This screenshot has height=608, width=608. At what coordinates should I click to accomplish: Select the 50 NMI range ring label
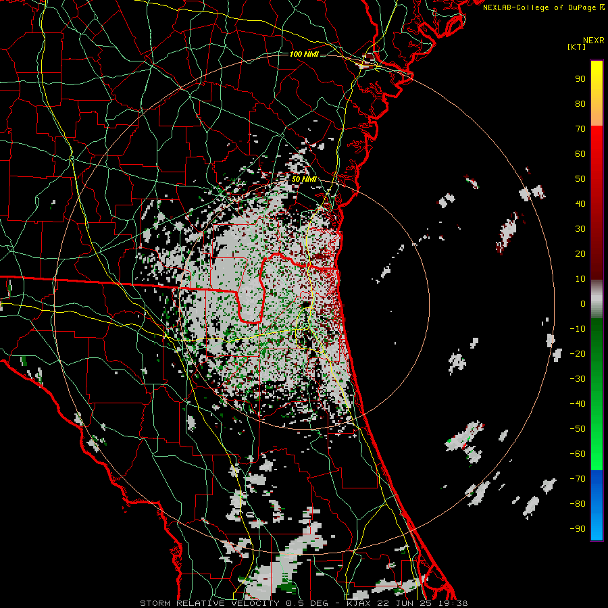[303, 179]
